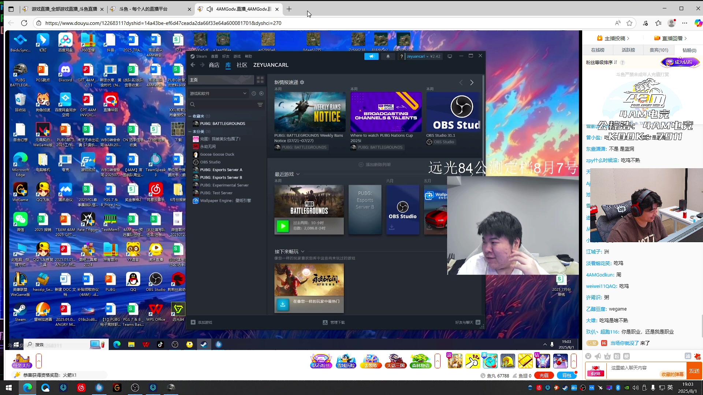
Task: Click the 仙98 fan badge selector
Action: (x=596, y=371)
